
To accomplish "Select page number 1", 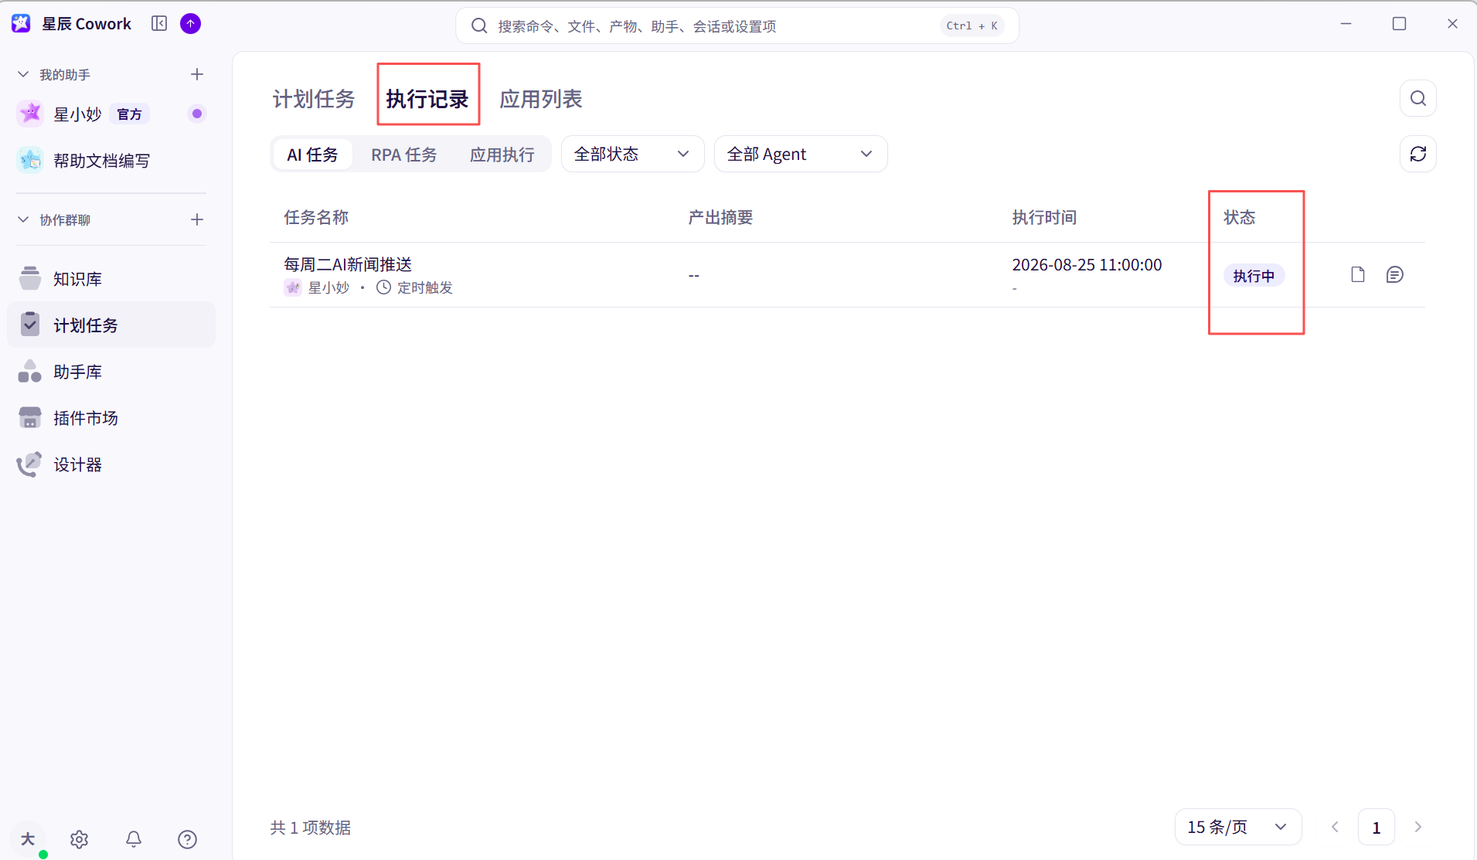I will point(1376,827).
